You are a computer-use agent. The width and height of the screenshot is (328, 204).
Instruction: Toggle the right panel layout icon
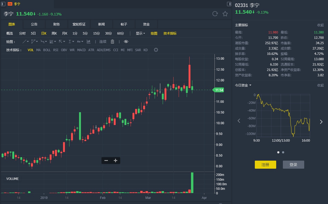click(229, 4)
